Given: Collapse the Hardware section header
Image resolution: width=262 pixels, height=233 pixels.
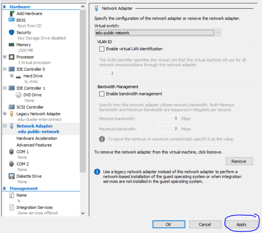Looking at the screenshot, I should click(x=4, y=7).
